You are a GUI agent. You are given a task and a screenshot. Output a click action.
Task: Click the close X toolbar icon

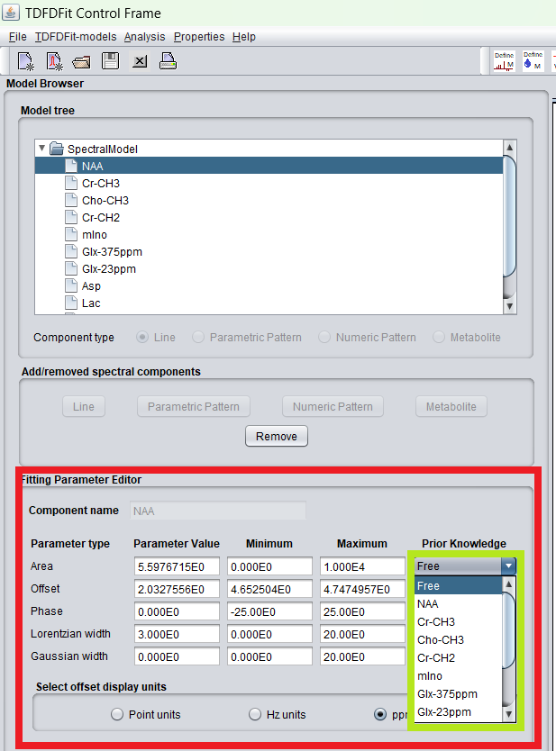(x=140, y=61)
